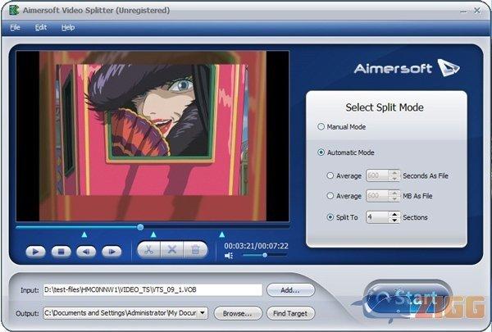492x332 pixels.
Task: Decrease the Split To sections count
Action: [394, 220]
